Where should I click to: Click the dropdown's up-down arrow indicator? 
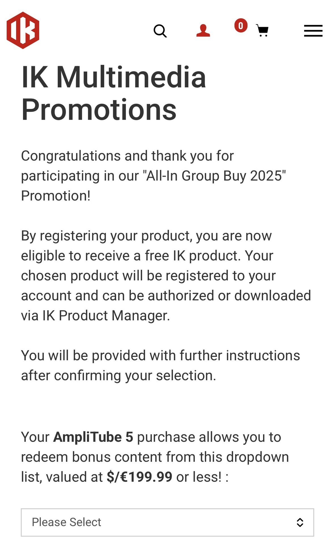300,522
